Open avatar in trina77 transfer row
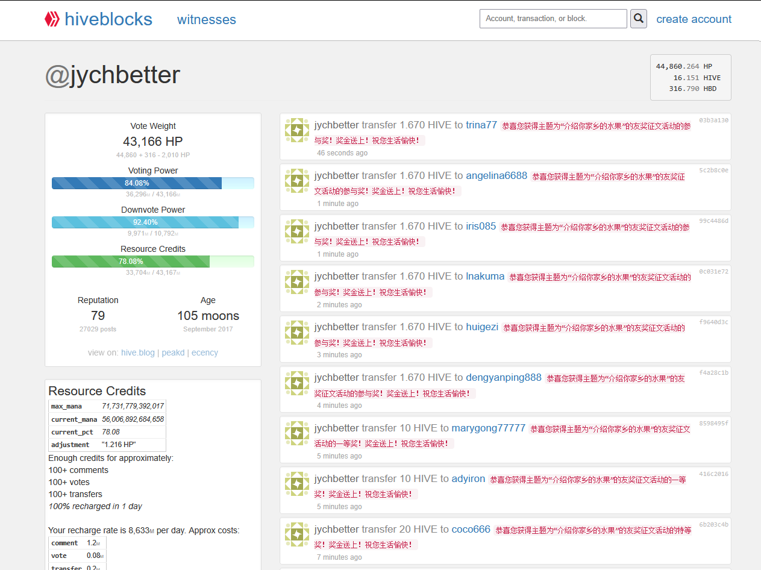 point(296,130)
